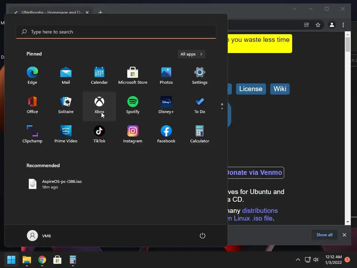Open Spotify from the Start menu
The image size is (357, 268).
133,105
